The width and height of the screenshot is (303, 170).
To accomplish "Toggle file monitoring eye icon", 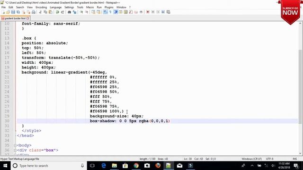I will click(x=141, y=12).
